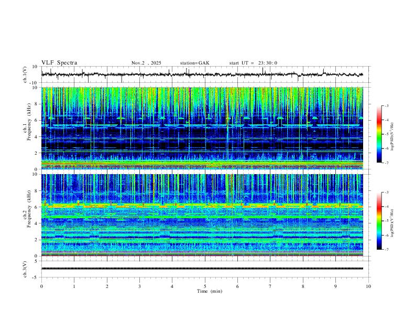This screenshot has height=321, width=415.
Task: Click inside the ch.1 spectrogram panel
Action: [202, 128]
